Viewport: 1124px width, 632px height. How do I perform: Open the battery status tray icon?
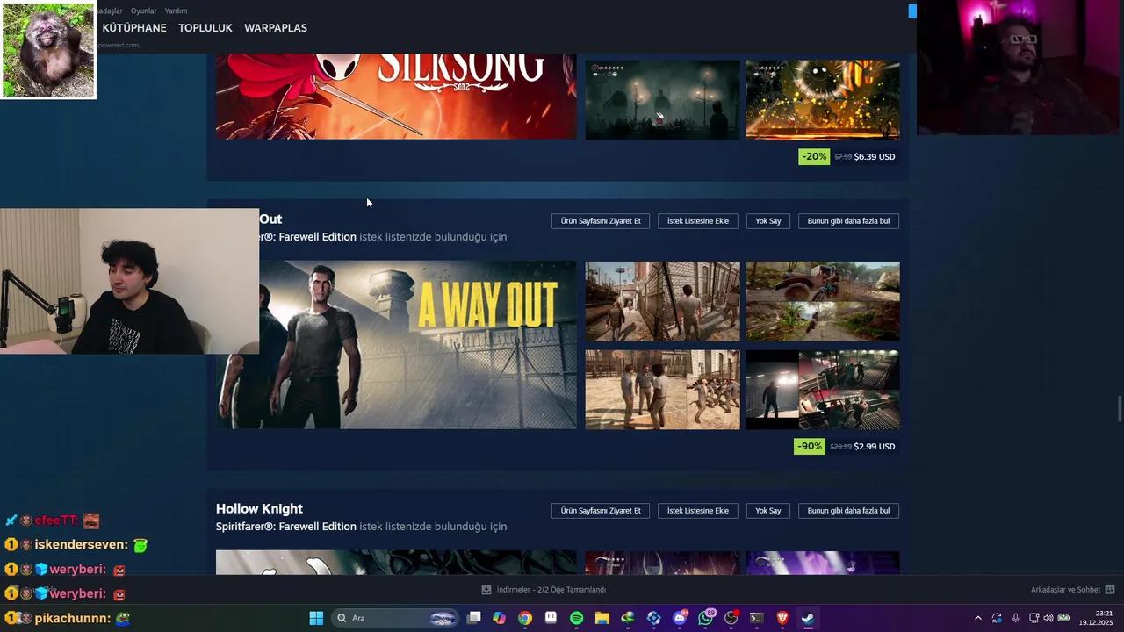[x=1063, y=618]
